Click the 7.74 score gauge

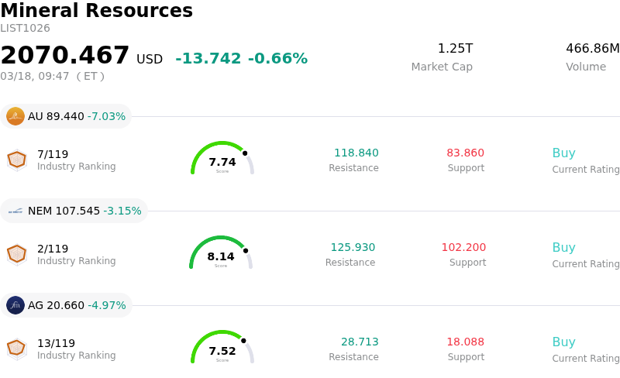coord(222,159)
